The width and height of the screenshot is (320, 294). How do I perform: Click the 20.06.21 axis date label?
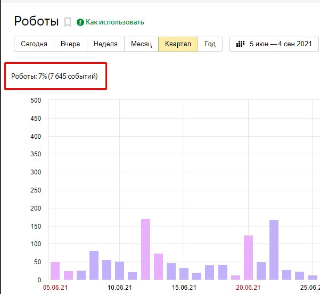248,287
